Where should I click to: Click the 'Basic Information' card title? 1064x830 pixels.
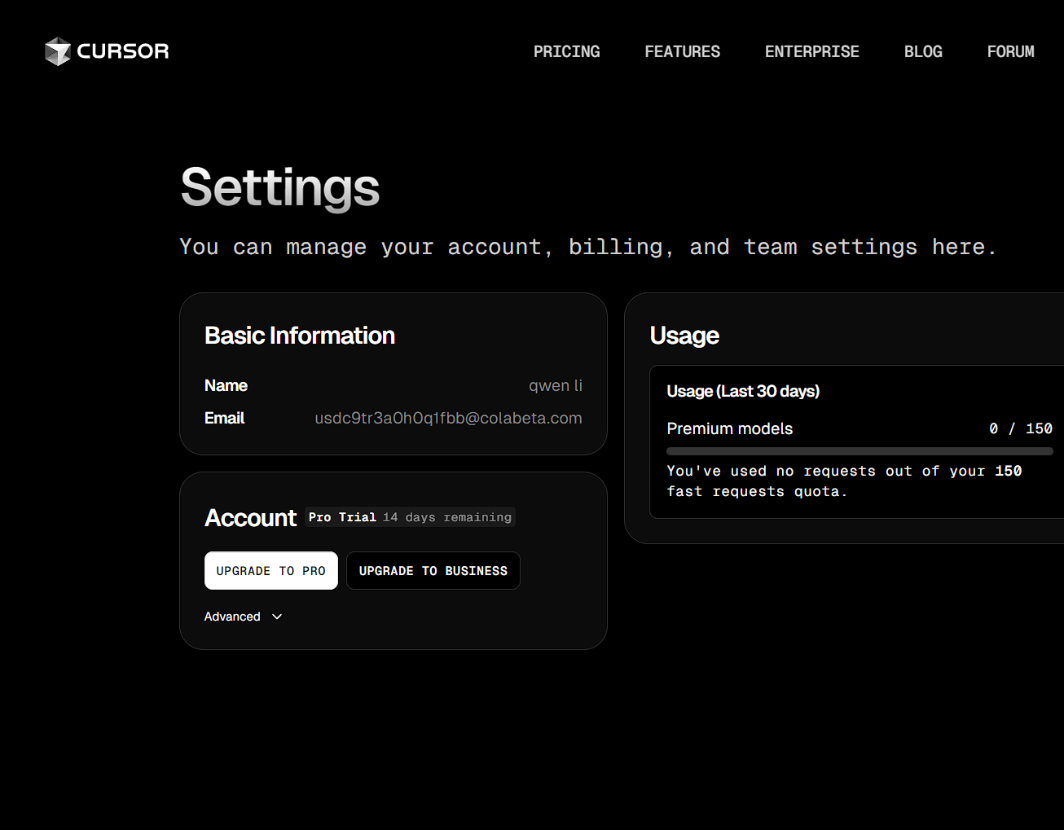(x=300, y=336)
